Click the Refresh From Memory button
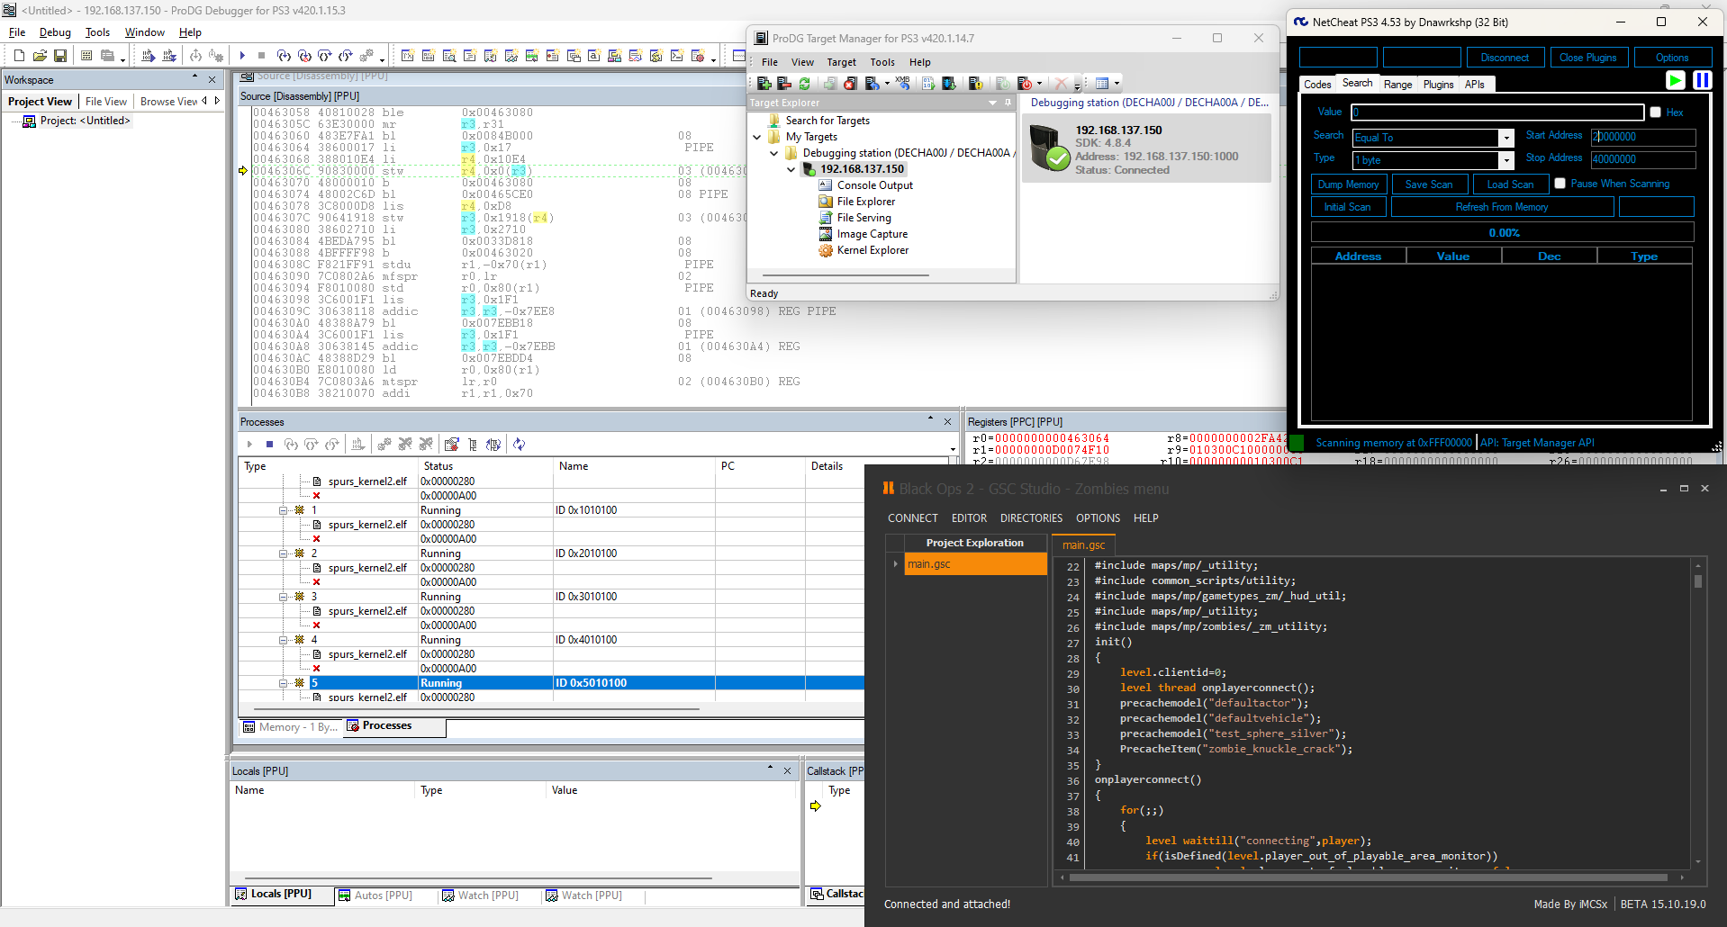 1502,207
